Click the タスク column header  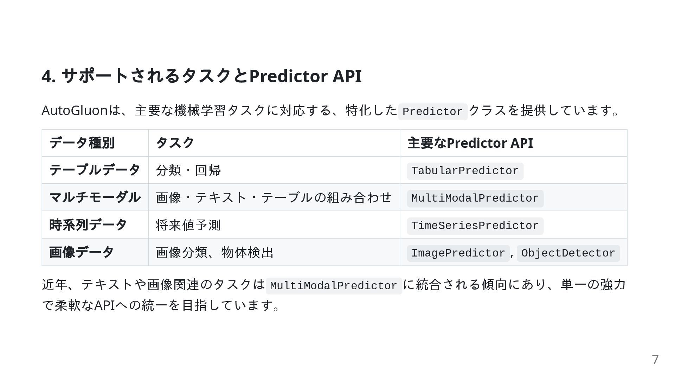pos(175,143)
